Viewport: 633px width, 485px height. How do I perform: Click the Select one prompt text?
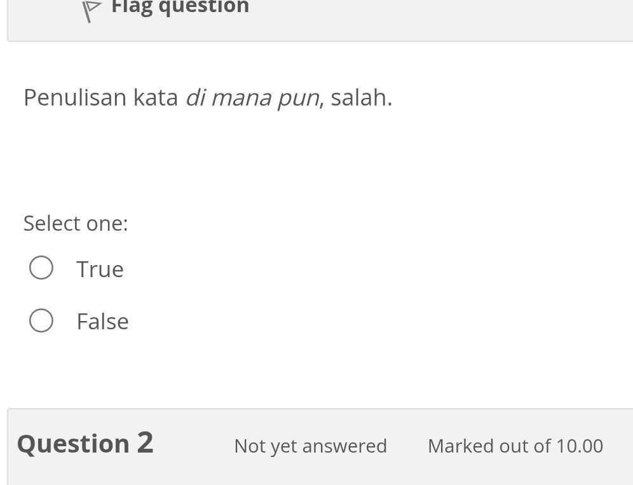[x=75, y=223]
